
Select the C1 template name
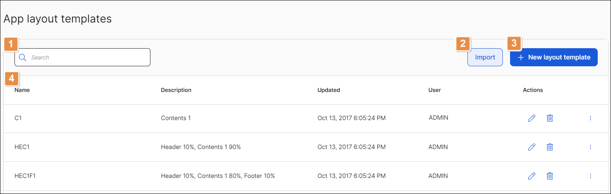point(18,118)
